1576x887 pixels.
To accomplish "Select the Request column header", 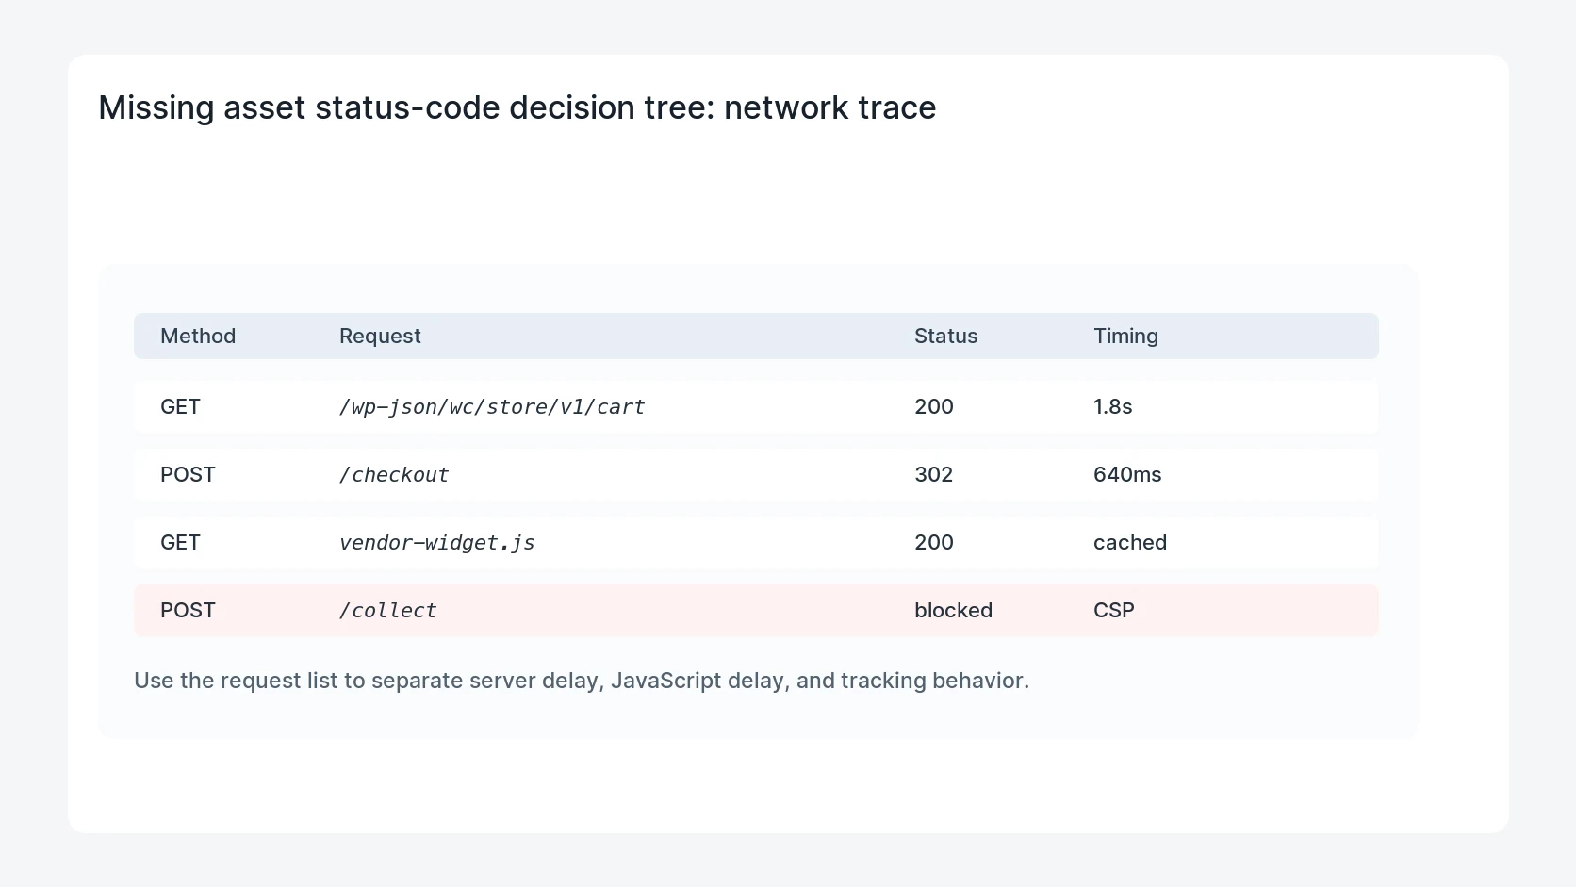I will click(x=380, y=337).
